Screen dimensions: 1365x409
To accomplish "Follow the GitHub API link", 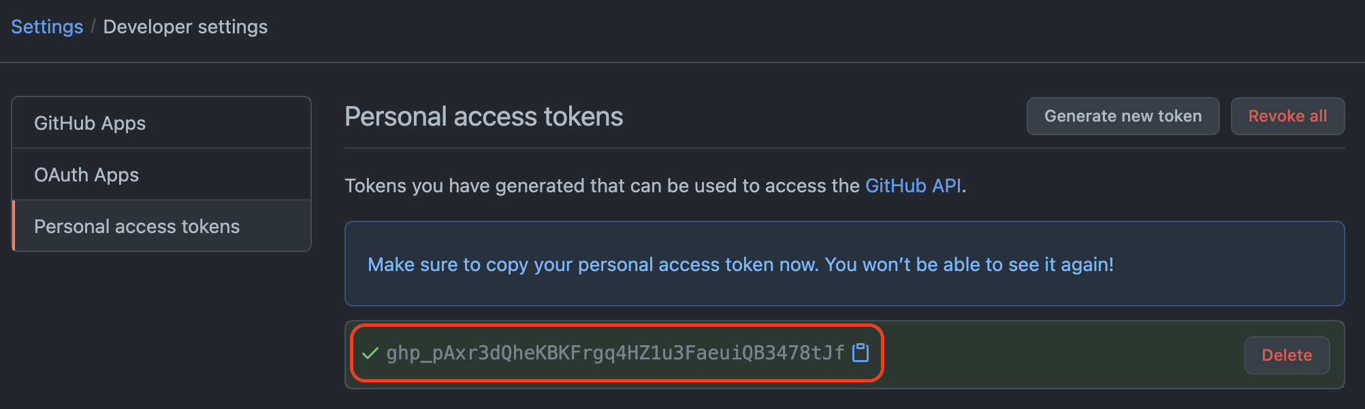I will tap(913, 185).
